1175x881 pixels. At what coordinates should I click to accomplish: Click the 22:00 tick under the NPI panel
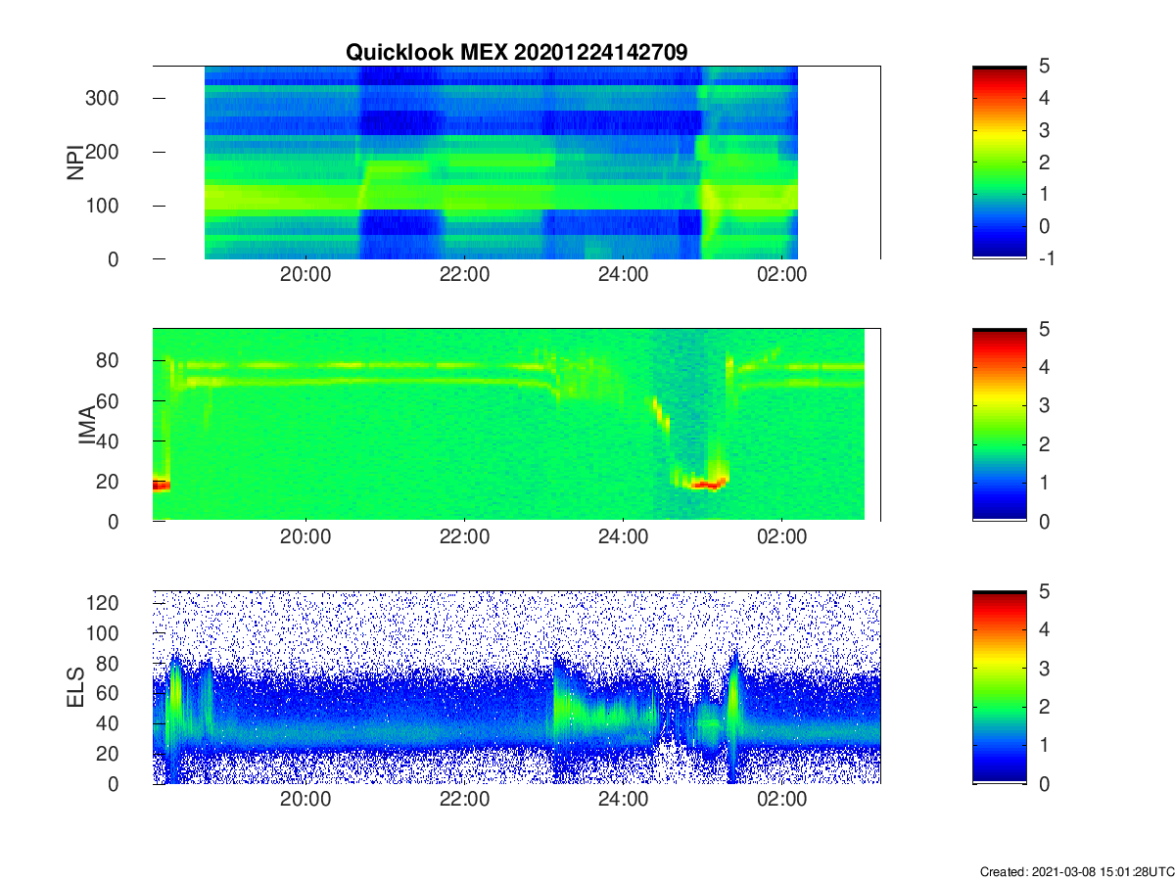click(464, 276)
